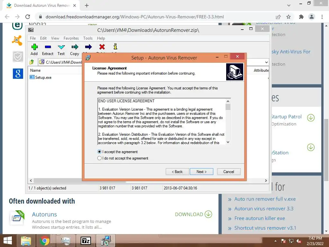Screen dimensions: 329x247
Task: Open the 7-Zip Tools menu
Action: click(88, 38)
